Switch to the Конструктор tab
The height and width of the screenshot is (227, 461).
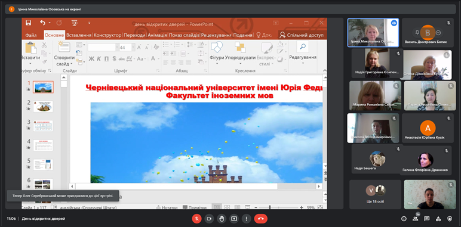107,35
